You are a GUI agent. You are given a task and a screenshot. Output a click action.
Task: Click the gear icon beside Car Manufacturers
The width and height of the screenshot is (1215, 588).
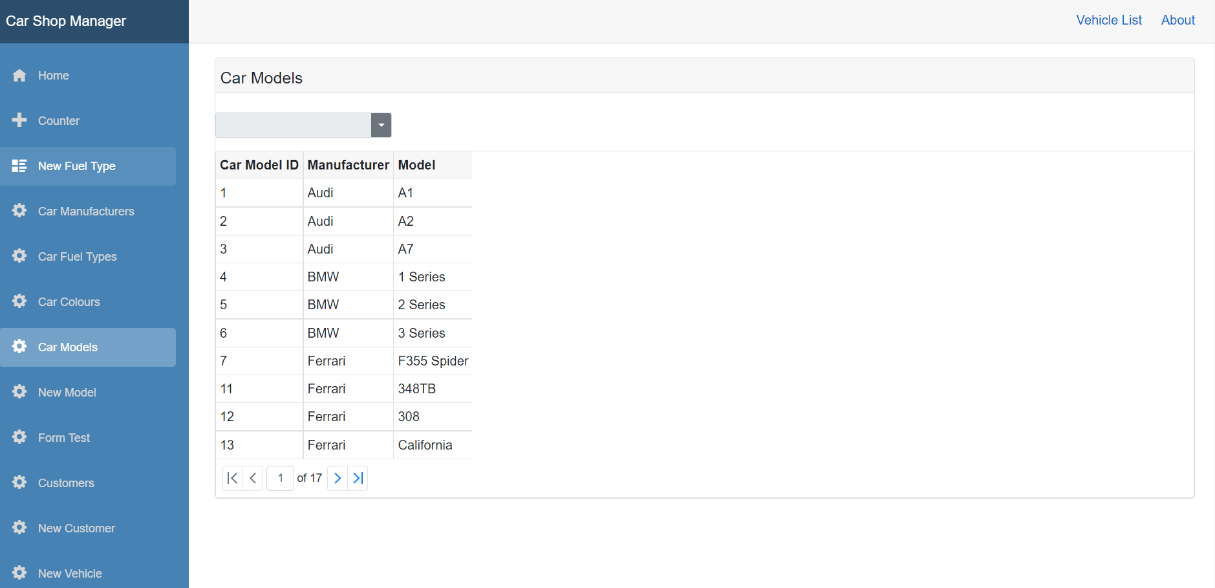click(19, 211)
